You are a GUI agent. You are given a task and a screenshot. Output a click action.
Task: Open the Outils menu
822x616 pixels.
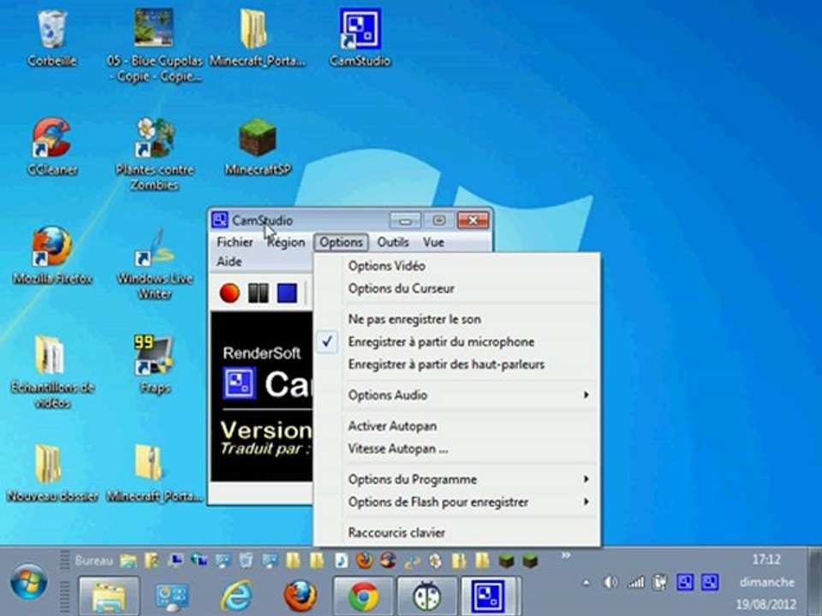coord(393,242)
